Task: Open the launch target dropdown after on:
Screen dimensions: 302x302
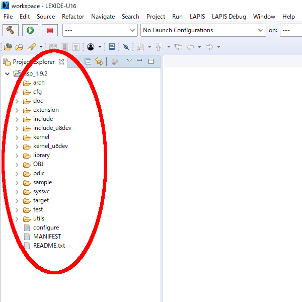Action: (x=291, y=30)
